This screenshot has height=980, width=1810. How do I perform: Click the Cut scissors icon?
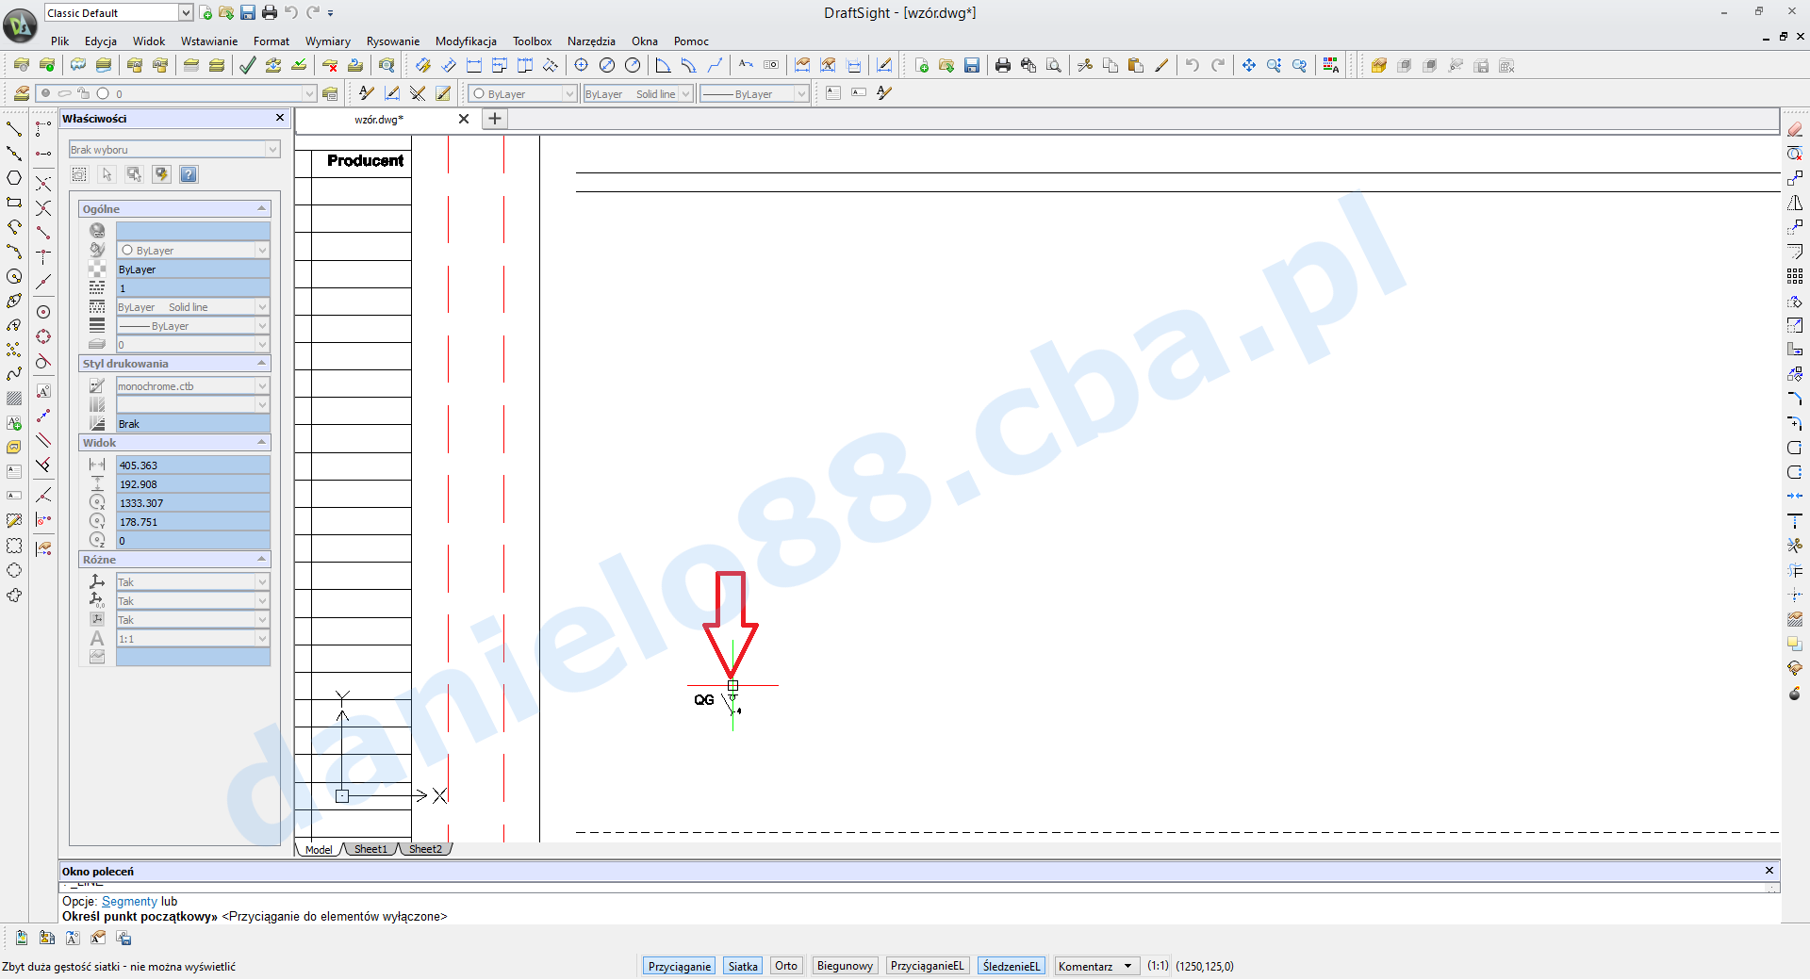(x=1085, y=65)
